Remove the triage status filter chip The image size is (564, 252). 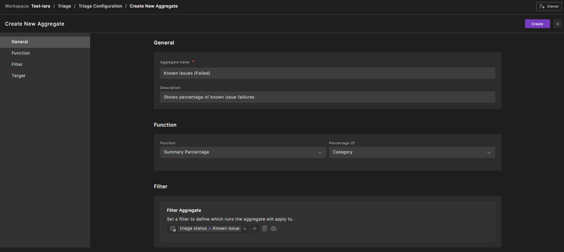point(244,229)
